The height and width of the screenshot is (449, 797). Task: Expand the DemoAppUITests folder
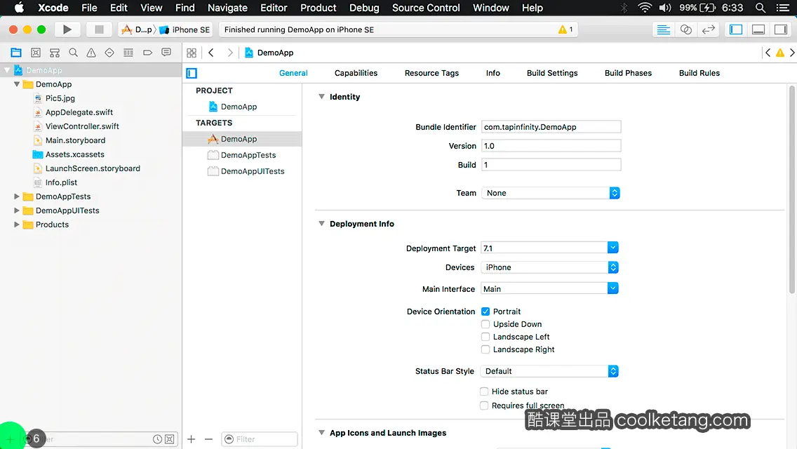(16, 210)
